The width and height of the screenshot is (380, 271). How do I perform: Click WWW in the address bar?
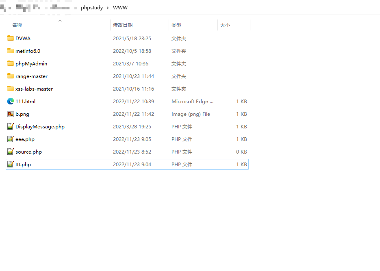click(x=120, y=8)
